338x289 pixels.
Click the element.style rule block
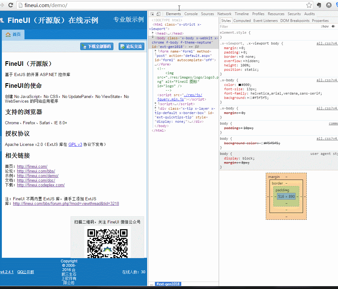279,35
